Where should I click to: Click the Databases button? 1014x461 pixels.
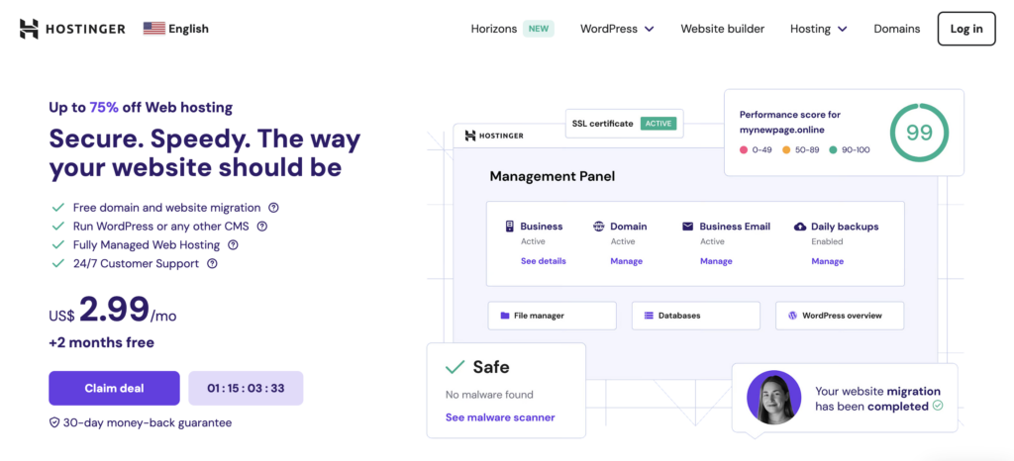point(696,316)
